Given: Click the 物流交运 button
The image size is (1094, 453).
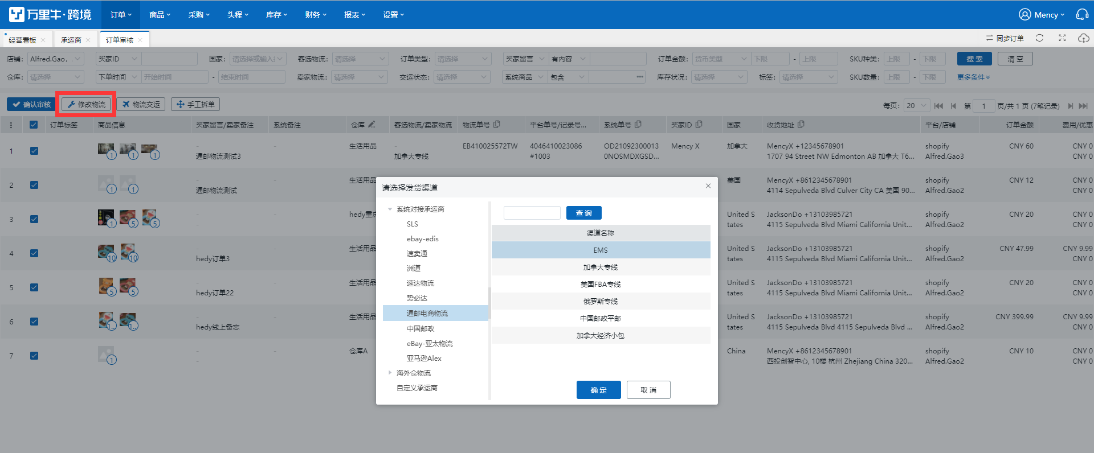Looking at the screenshot, I should tap(141, 104).
